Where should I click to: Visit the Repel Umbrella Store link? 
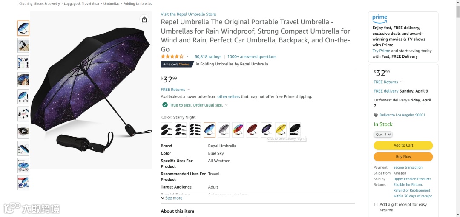188,14
